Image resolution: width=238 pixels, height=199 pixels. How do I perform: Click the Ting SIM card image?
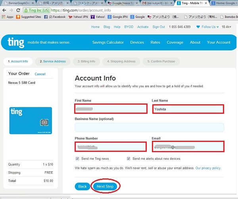point(31,121)
